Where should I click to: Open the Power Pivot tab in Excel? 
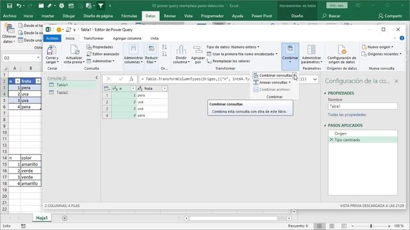pos(261,16)
